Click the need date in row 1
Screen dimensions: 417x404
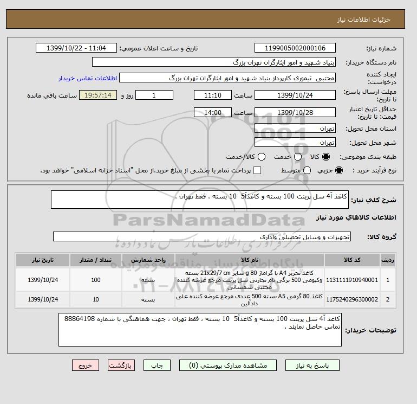click(x=43, y=280)
